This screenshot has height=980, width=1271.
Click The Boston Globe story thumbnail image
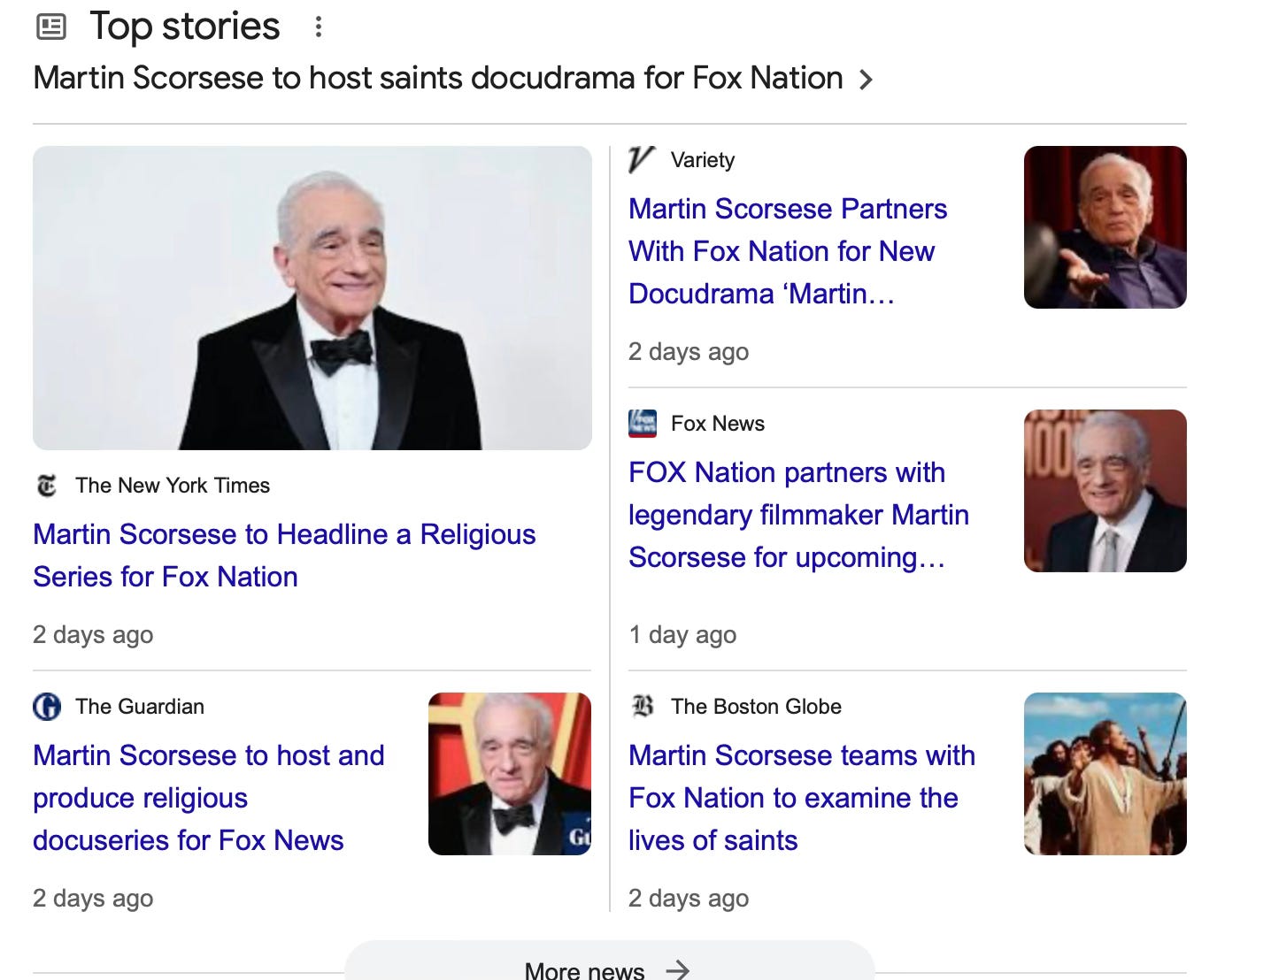point(1105,774)
